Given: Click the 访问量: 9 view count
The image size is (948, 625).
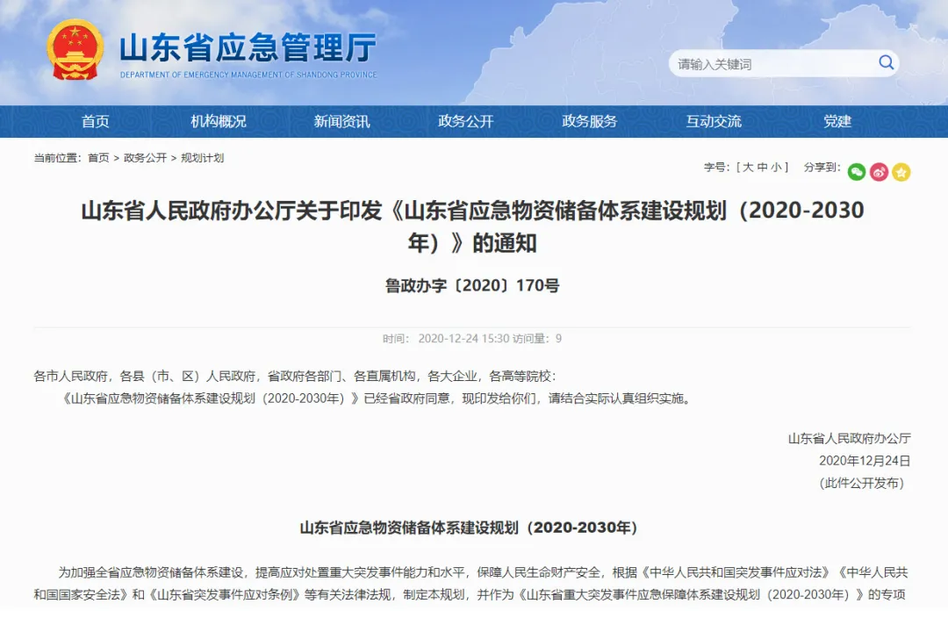Looking at the screenshot, I should tap(537, 339).
